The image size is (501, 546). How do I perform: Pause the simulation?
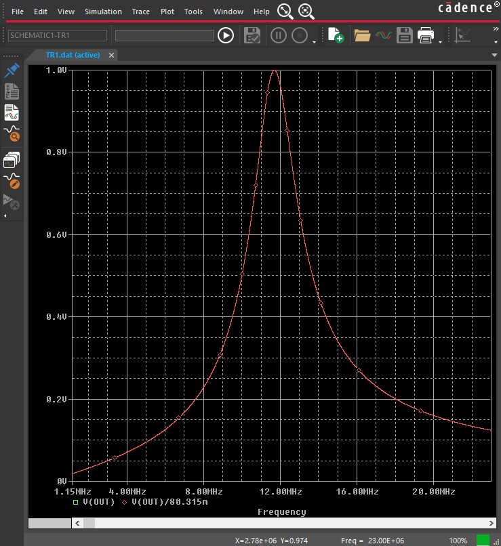coord(279,35)
